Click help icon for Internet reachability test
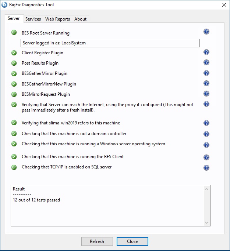The height and width of the screenshot is (251, 230). [206, 104]
